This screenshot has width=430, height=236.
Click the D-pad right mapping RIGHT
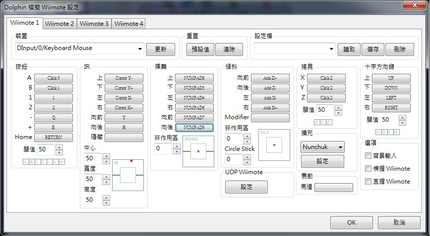coord(391,108)
